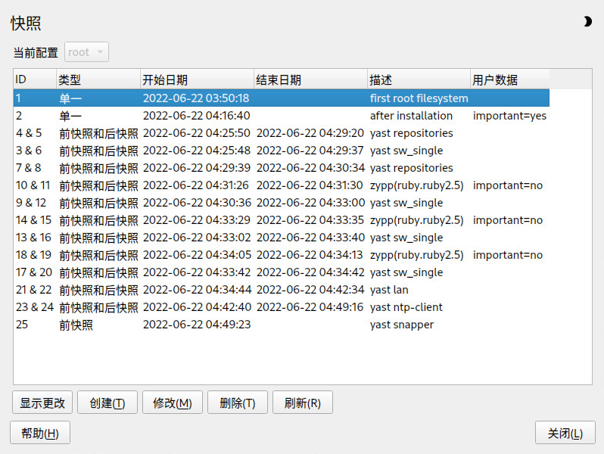Viewport: 604px width, 454px height.
Task: Sort by the ID column header
Action: [x=34, y=79]
